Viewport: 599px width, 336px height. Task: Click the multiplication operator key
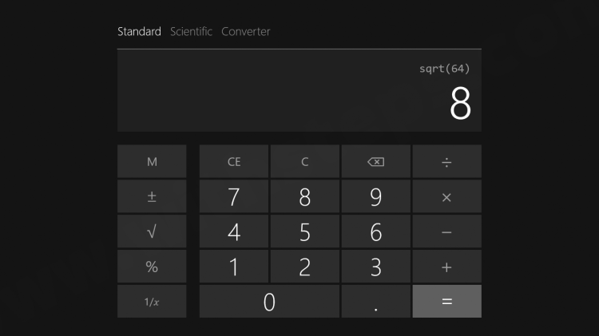click(446, 196)
